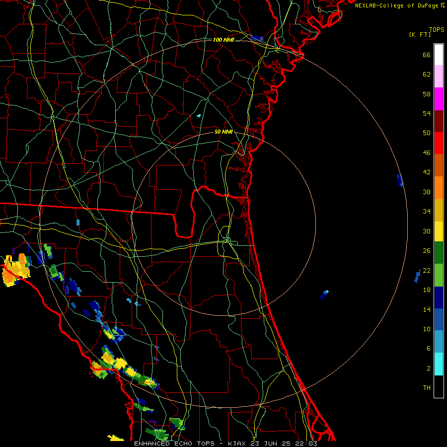Click the magenta 58 kft legend swatch
The image size is (447, 447).
[439, 99]
